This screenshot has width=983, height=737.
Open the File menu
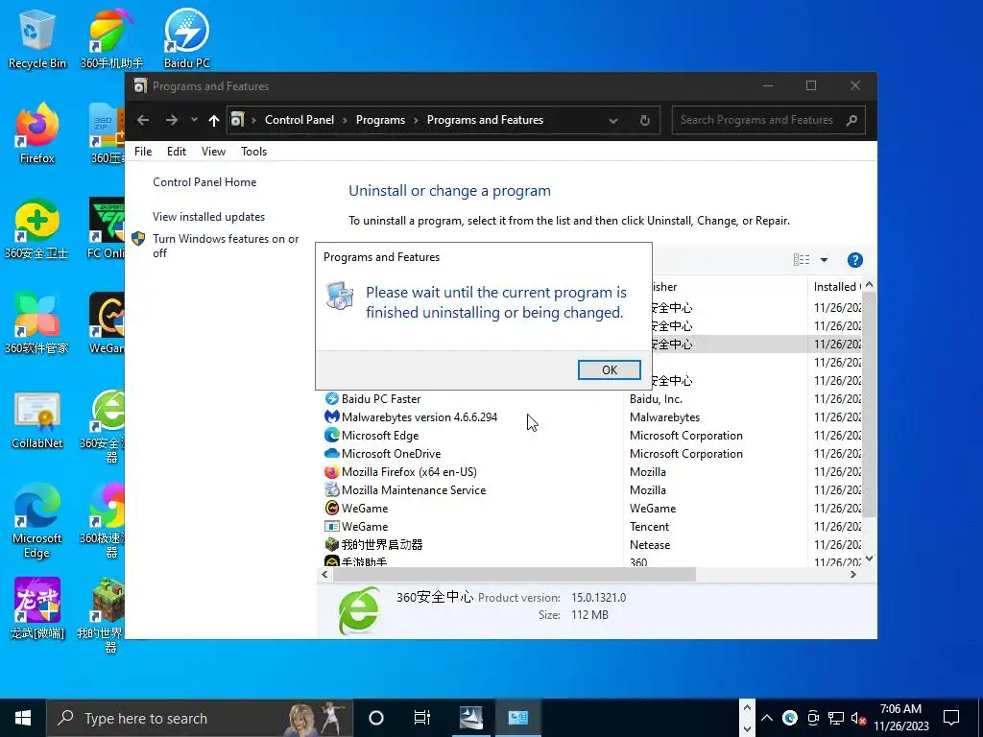pos(143,152)
